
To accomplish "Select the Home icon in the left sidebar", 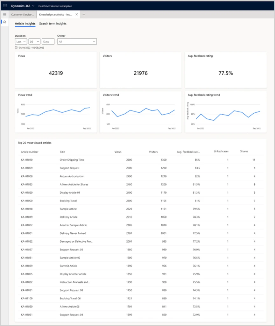I will tap(4, 22).
